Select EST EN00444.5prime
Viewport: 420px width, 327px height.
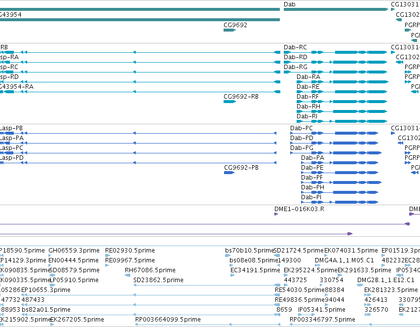(74, 260)
